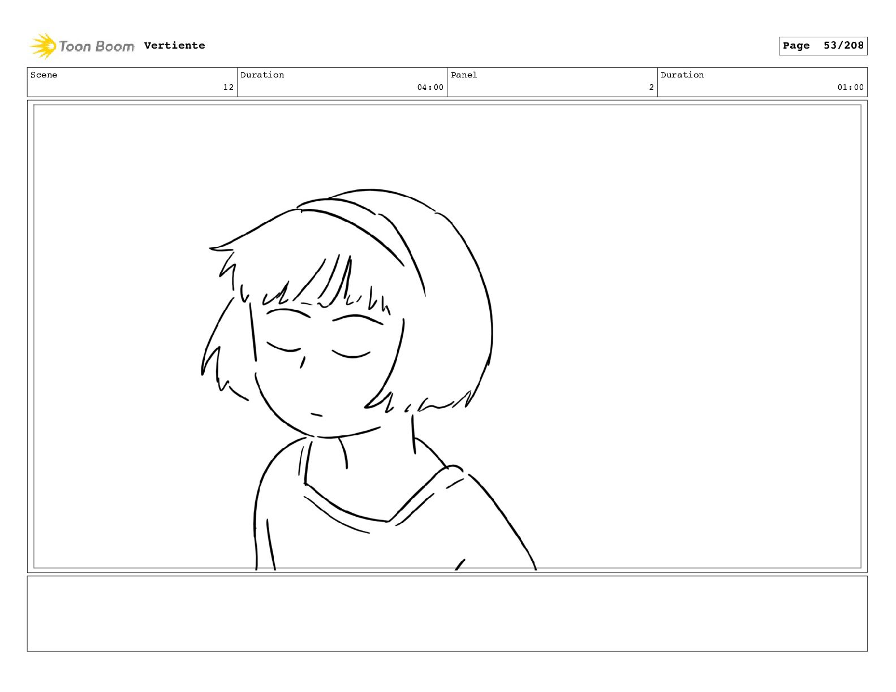Screen dimensions: 896x692
Task: Select the project title 'Vertiente'
Action: 174,45
